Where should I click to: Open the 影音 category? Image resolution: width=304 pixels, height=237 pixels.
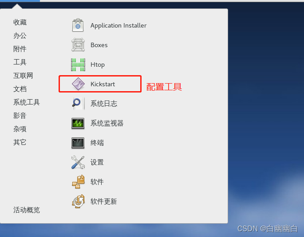coord(20,116)
